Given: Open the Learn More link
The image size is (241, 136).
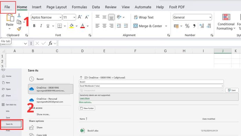Looking at the screenshot, I should [85, 98].
